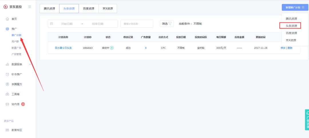Choose 腾讯资源 in dropdown menu
Viewport: 309px width, 138px height.
pos(291,19)
